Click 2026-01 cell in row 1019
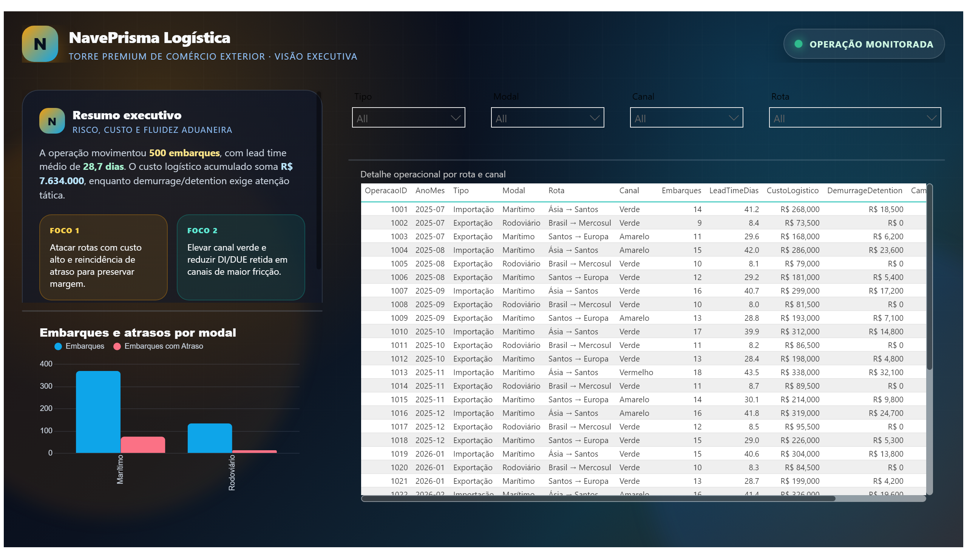This screenshot has height=551, width=967. (429, 454)
